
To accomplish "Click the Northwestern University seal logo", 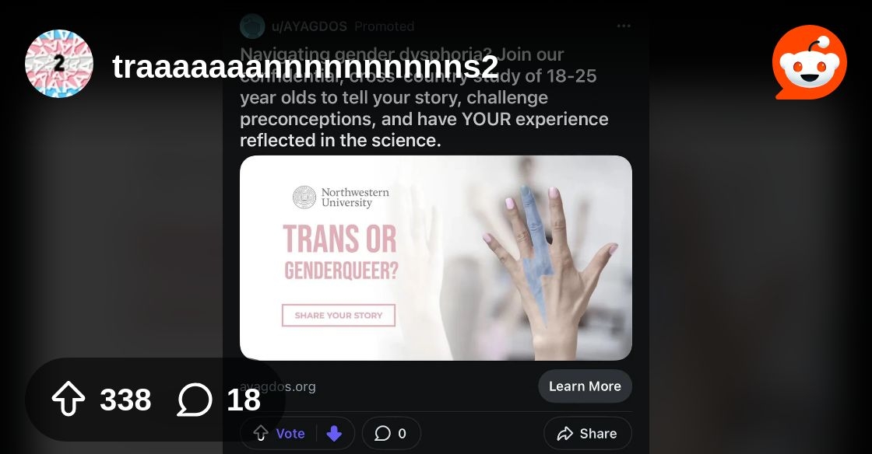I will [x=304, y=197].
